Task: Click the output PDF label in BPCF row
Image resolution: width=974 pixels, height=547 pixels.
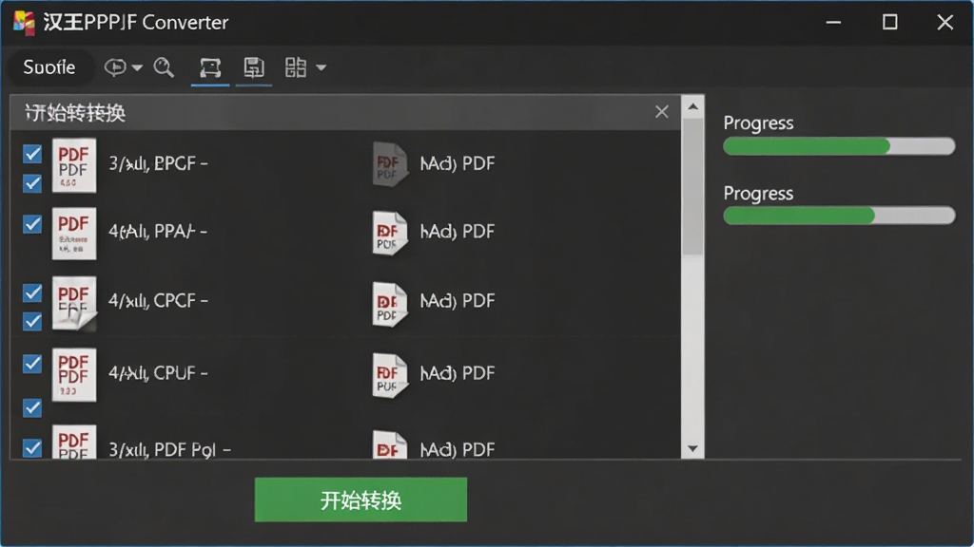Action: point(458,163)
